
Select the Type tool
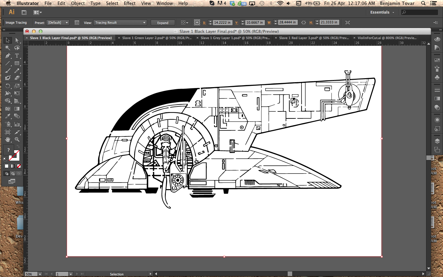17,56
